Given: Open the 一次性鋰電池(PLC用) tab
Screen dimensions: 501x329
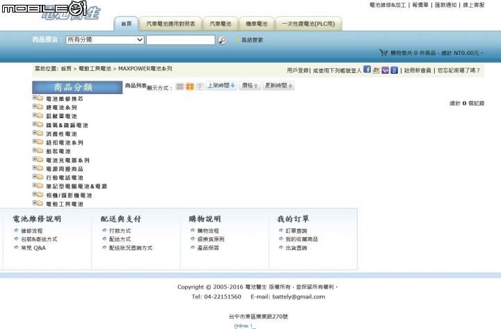Looking at the screenshot, I should (308, 24).
